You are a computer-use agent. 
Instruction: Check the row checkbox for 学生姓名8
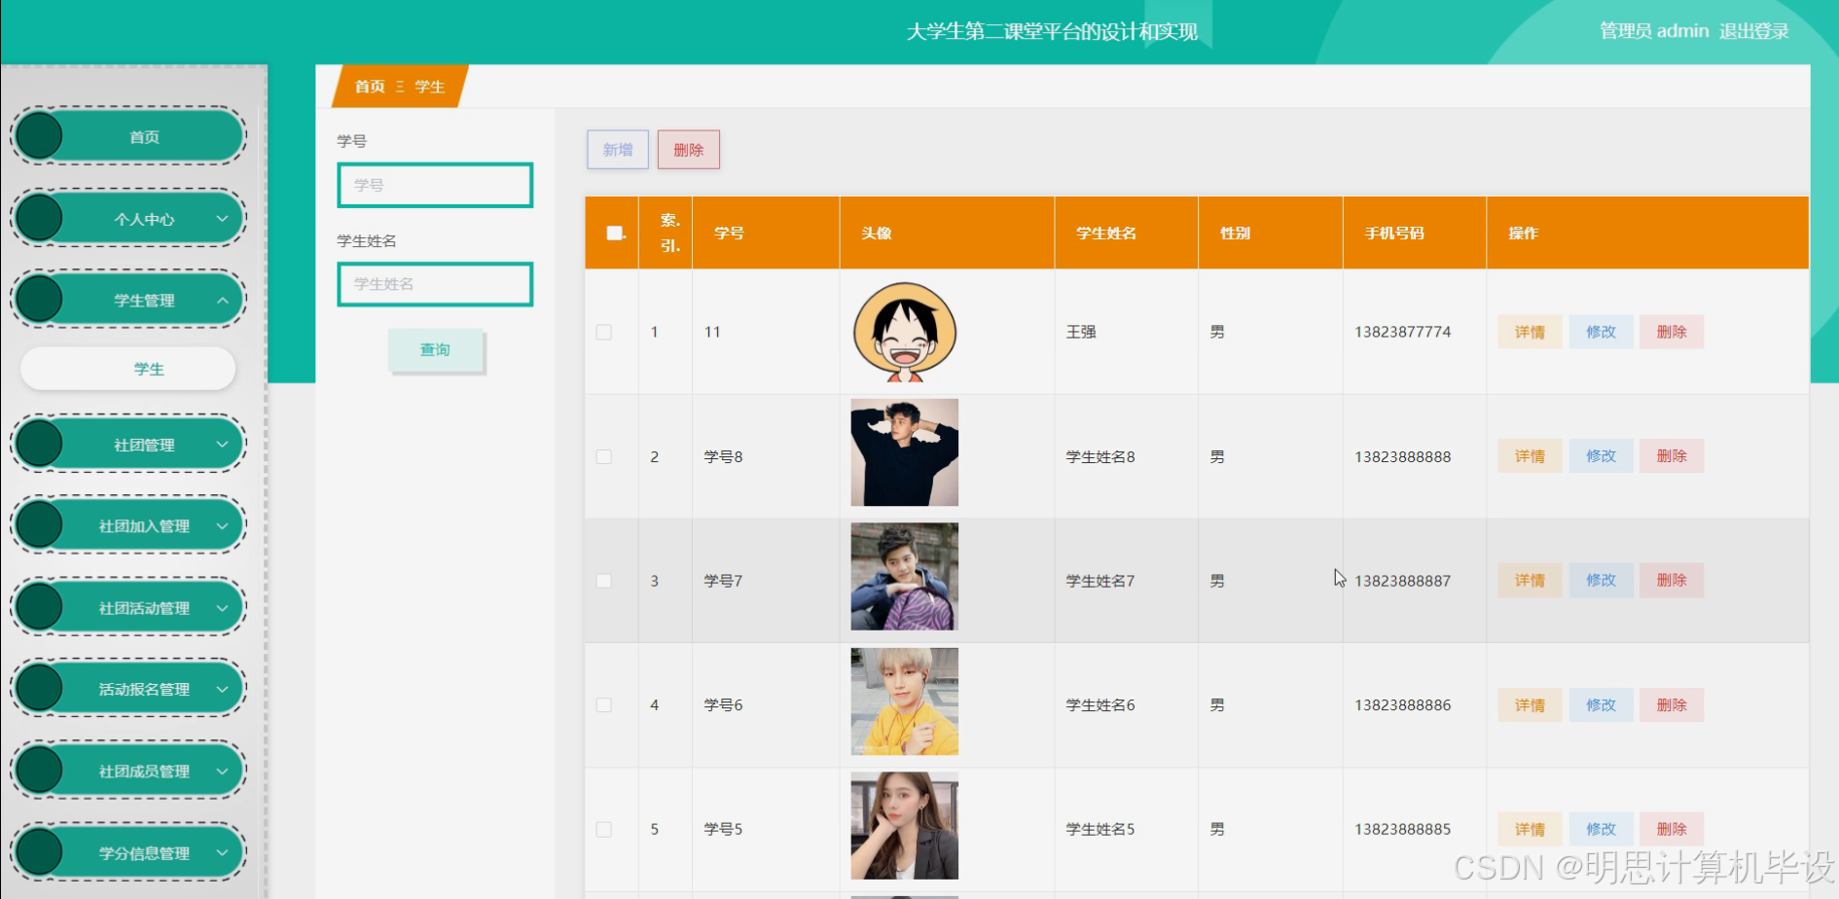(x=603, y=456)
